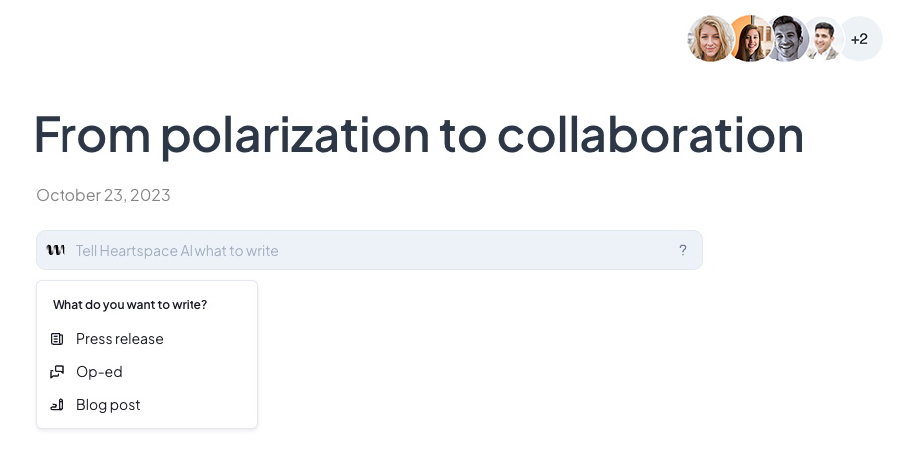The image size is (900, 474).
Task: Click the October 23, 2023 date
Action: click(103, 195)
